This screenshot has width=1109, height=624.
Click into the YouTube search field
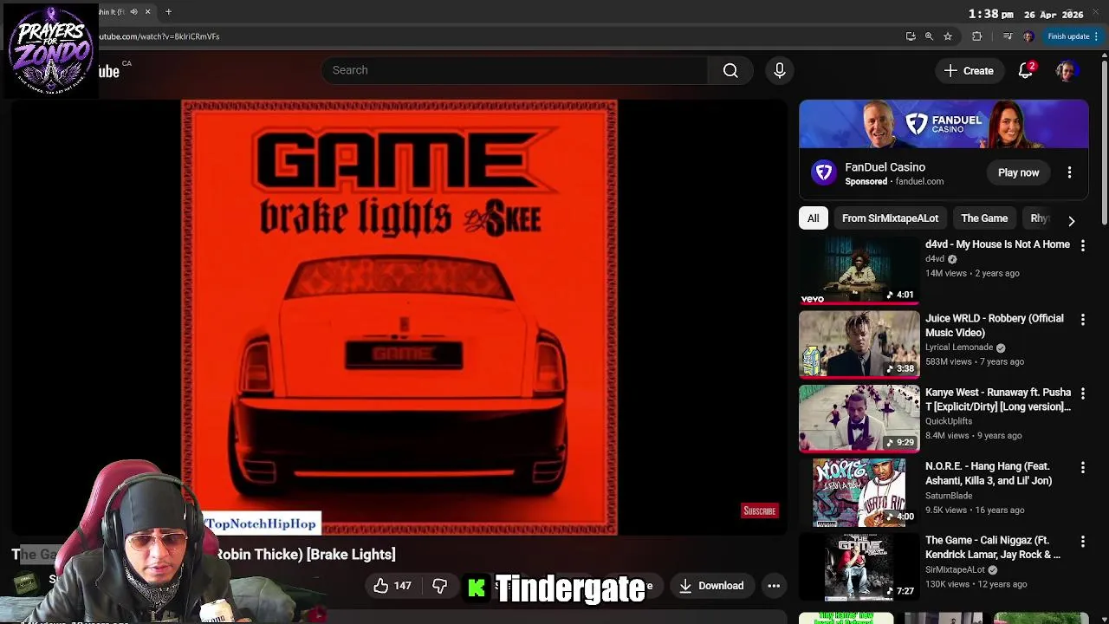coord(515,70)
